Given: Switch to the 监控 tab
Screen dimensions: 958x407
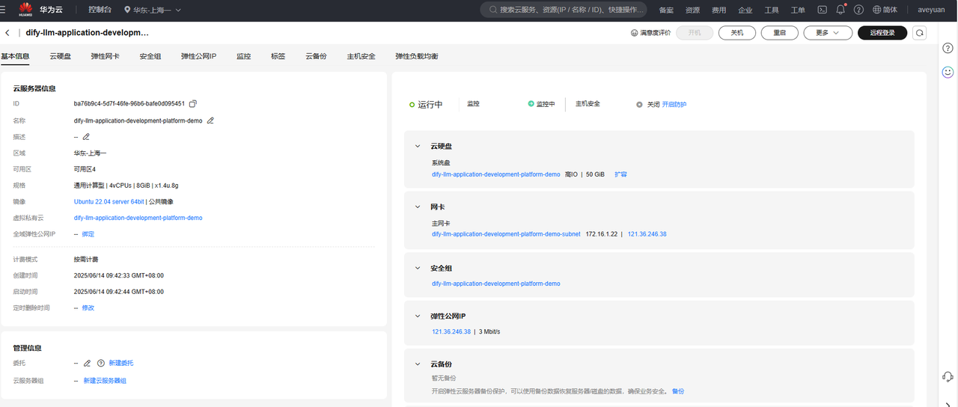Looking at the screenshot, I should 243,56.
